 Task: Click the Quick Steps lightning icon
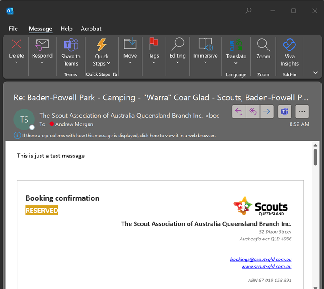coord(102,45)
